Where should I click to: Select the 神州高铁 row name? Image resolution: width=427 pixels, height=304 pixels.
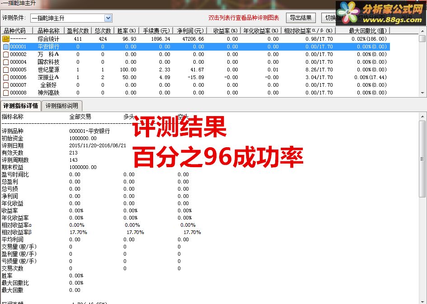click(x=48, y=93)
